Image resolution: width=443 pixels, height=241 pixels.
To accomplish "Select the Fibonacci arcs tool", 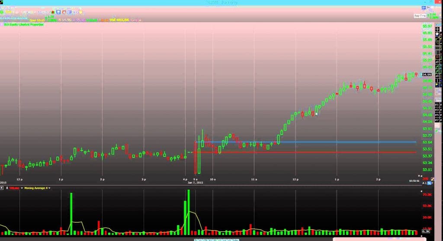I will pos(437,43).
